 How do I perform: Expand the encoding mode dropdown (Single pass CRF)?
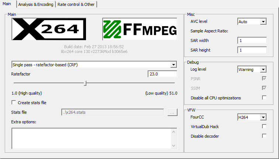[94, 65]
